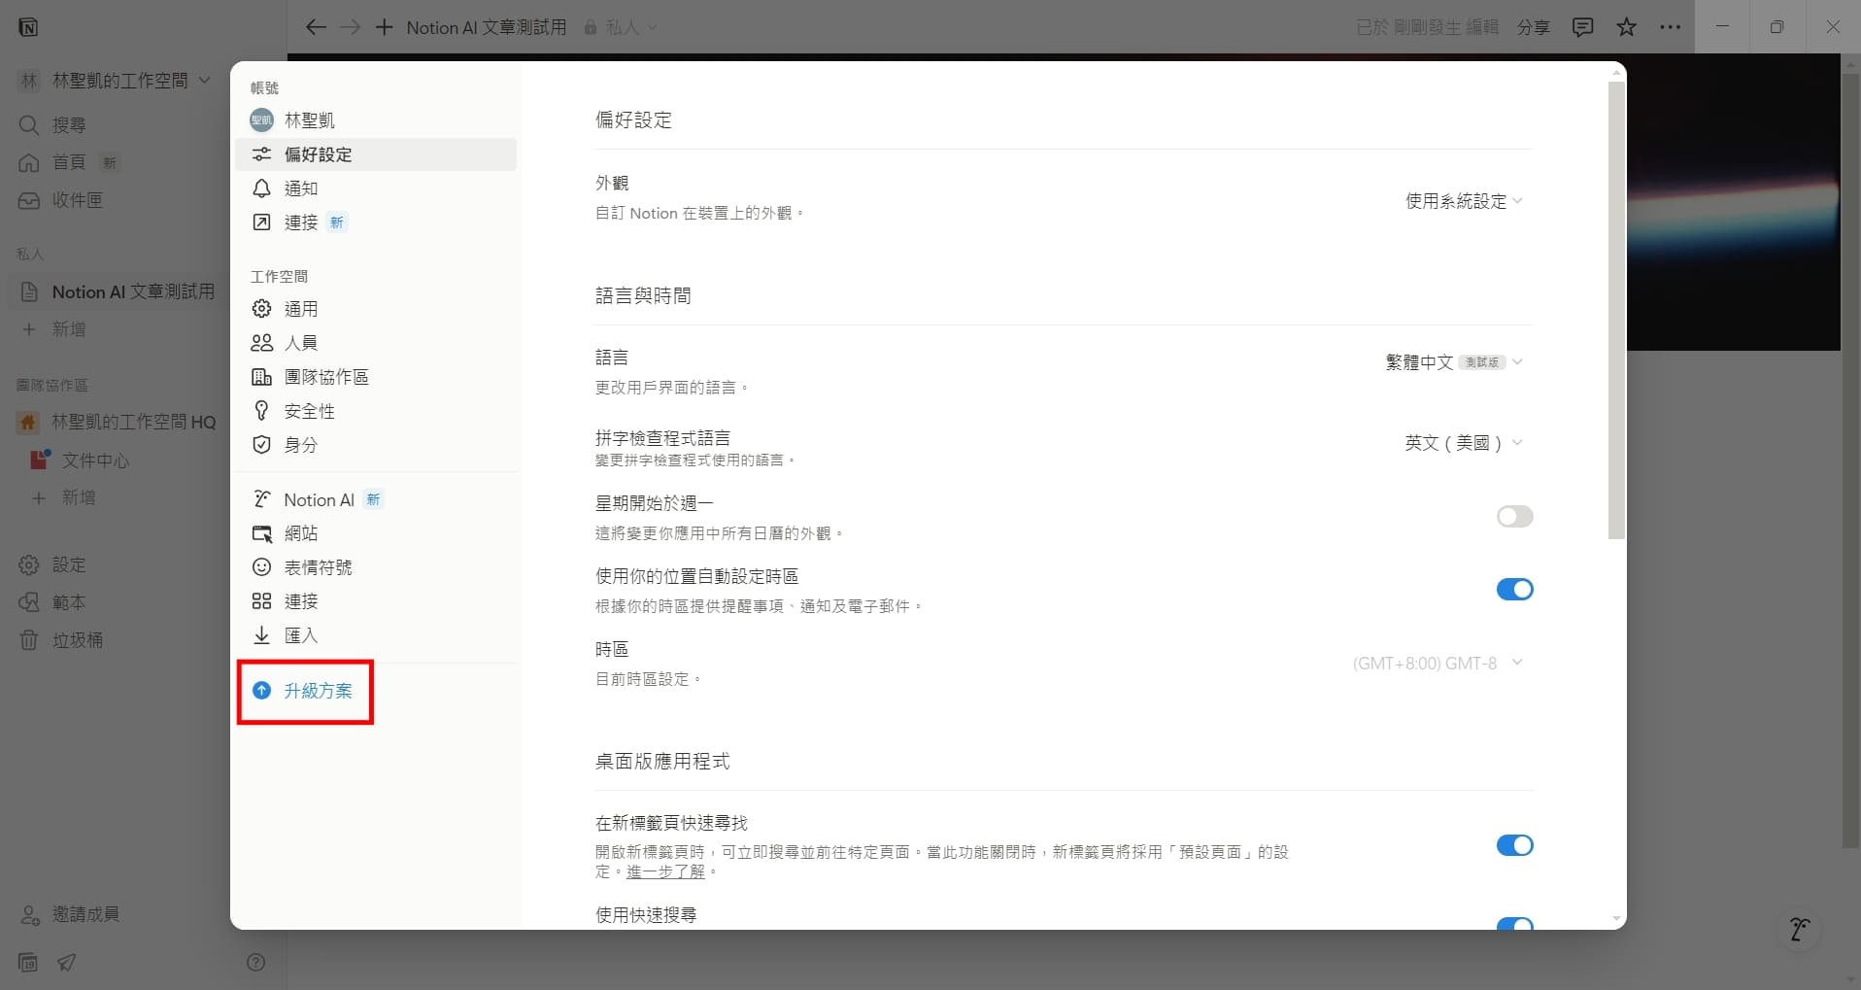
Task: Disable automatic timezone detection toggle
Action: click(1514, 589)
